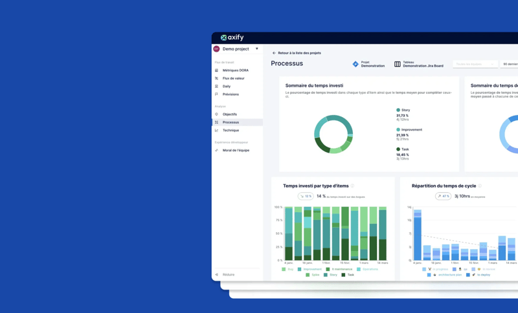Click the Prévisions flag icon
The image size is (518, 313).
coord(216,94)
